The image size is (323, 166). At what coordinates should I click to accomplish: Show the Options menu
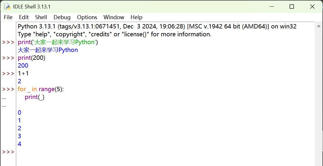pos(87,17)
